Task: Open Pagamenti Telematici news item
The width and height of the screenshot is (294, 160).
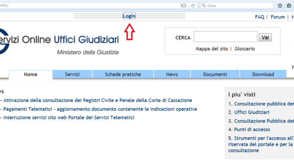Action: pyautogui.click(x=100, y=109)
